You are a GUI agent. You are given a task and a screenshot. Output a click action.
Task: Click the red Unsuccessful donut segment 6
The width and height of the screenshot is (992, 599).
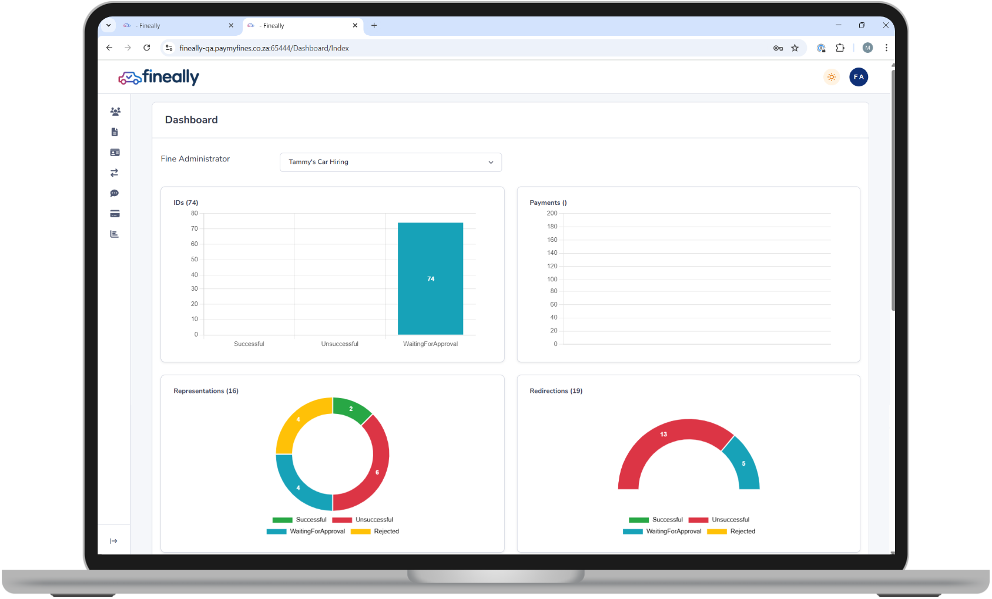click(x=377, y=472)
